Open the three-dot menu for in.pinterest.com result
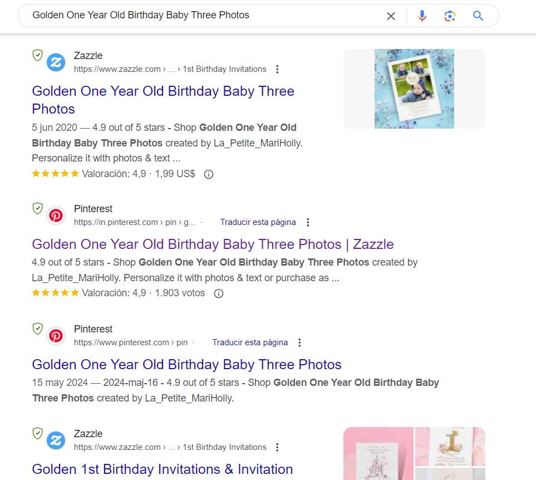This screenshot has width=536, height=480. point(308,223)
